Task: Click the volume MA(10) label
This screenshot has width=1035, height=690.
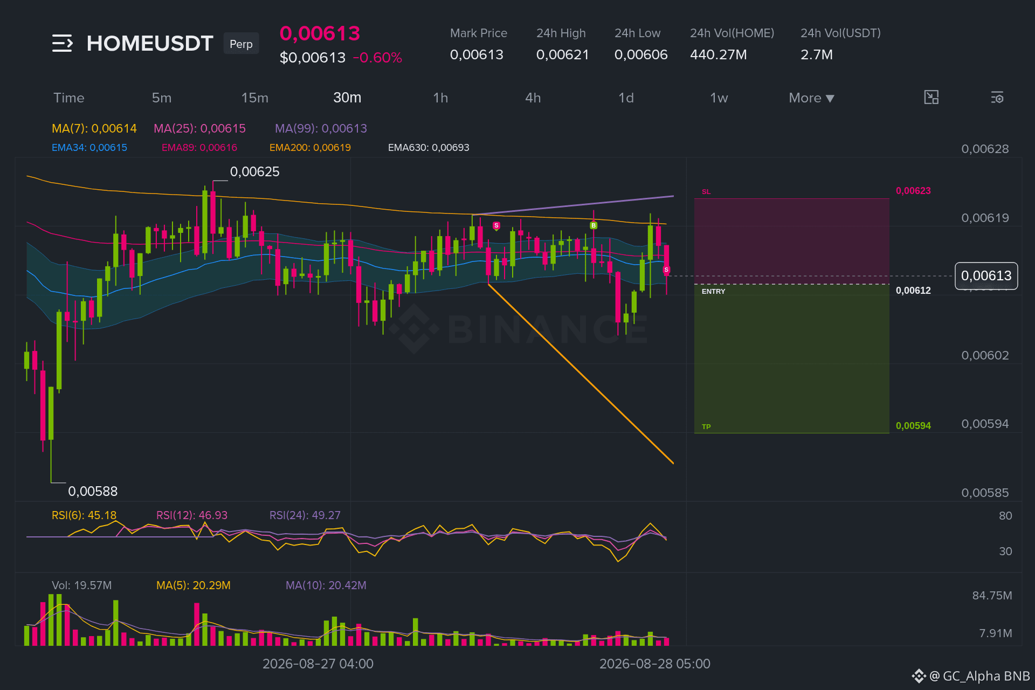Action: pos(326,585)
